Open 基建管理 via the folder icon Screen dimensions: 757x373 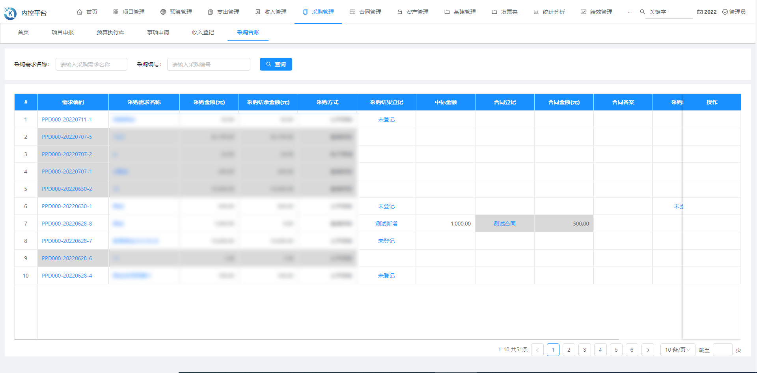click(x=447, y=12)
